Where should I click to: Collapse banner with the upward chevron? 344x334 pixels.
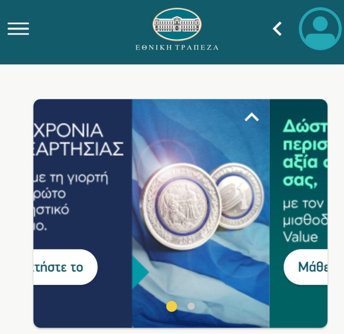click(252, 117)
